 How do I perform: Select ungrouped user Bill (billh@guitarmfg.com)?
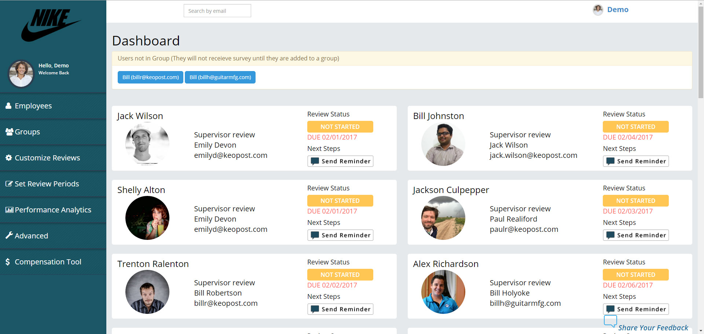pyautogui.click(x=220, y=77)
